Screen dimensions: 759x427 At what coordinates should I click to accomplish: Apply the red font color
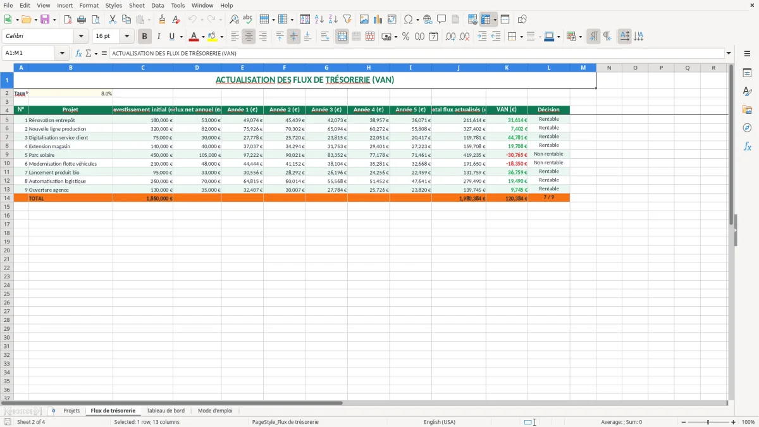coord(194,37)
